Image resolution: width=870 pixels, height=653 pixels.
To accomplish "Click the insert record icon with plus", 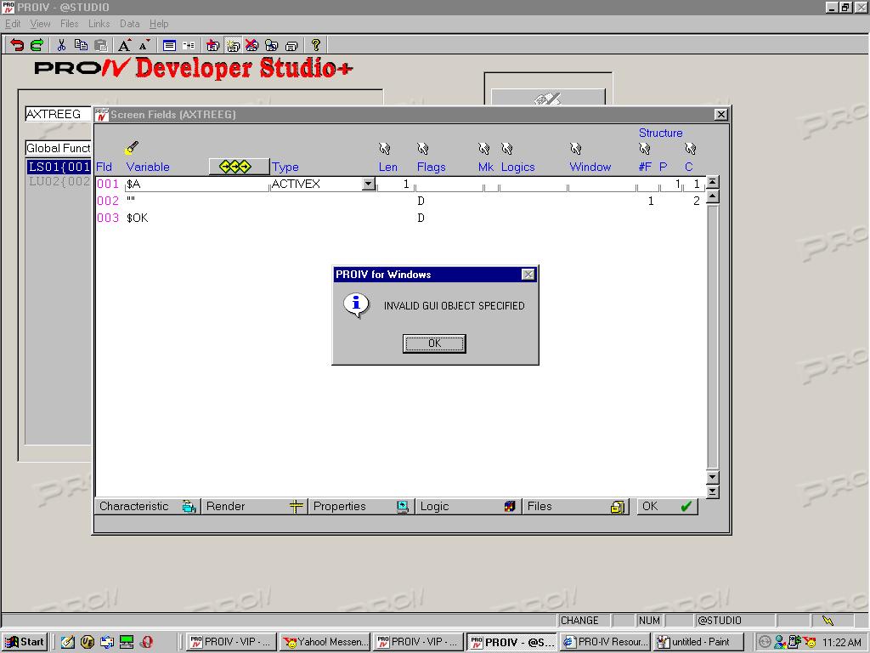I will click(x=212, y=46).
